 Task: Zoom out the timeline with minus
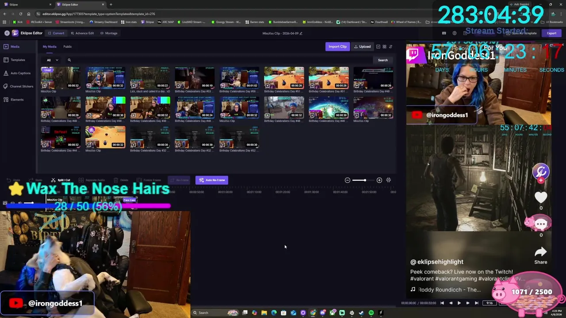pos(347,180)
